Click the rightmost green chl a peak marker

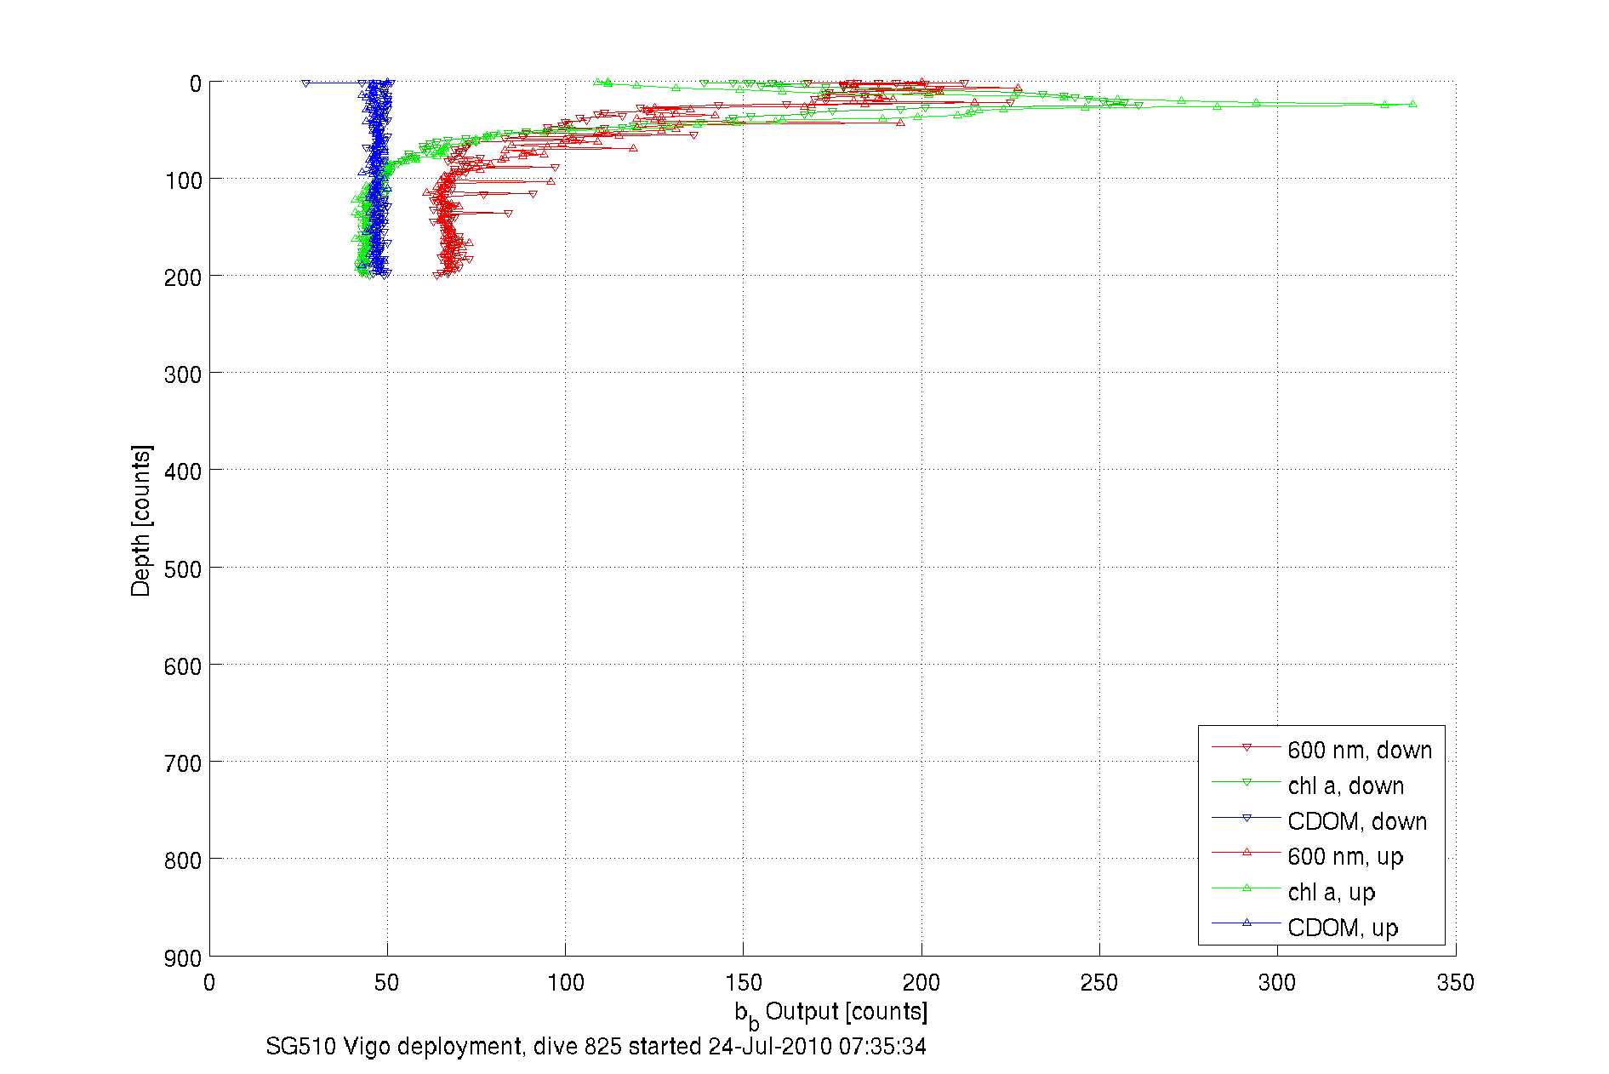tap(1412, 104)
